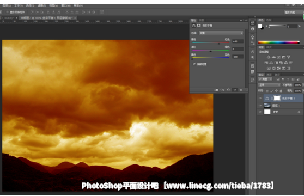
Task: Open the layer blend mode dropdown
Action: tap(269, 85)
